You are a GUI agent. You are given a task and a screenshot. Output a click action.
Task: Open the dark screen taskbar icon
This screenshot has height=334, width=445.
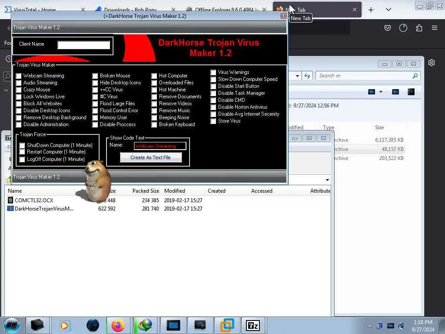[200, 325]
